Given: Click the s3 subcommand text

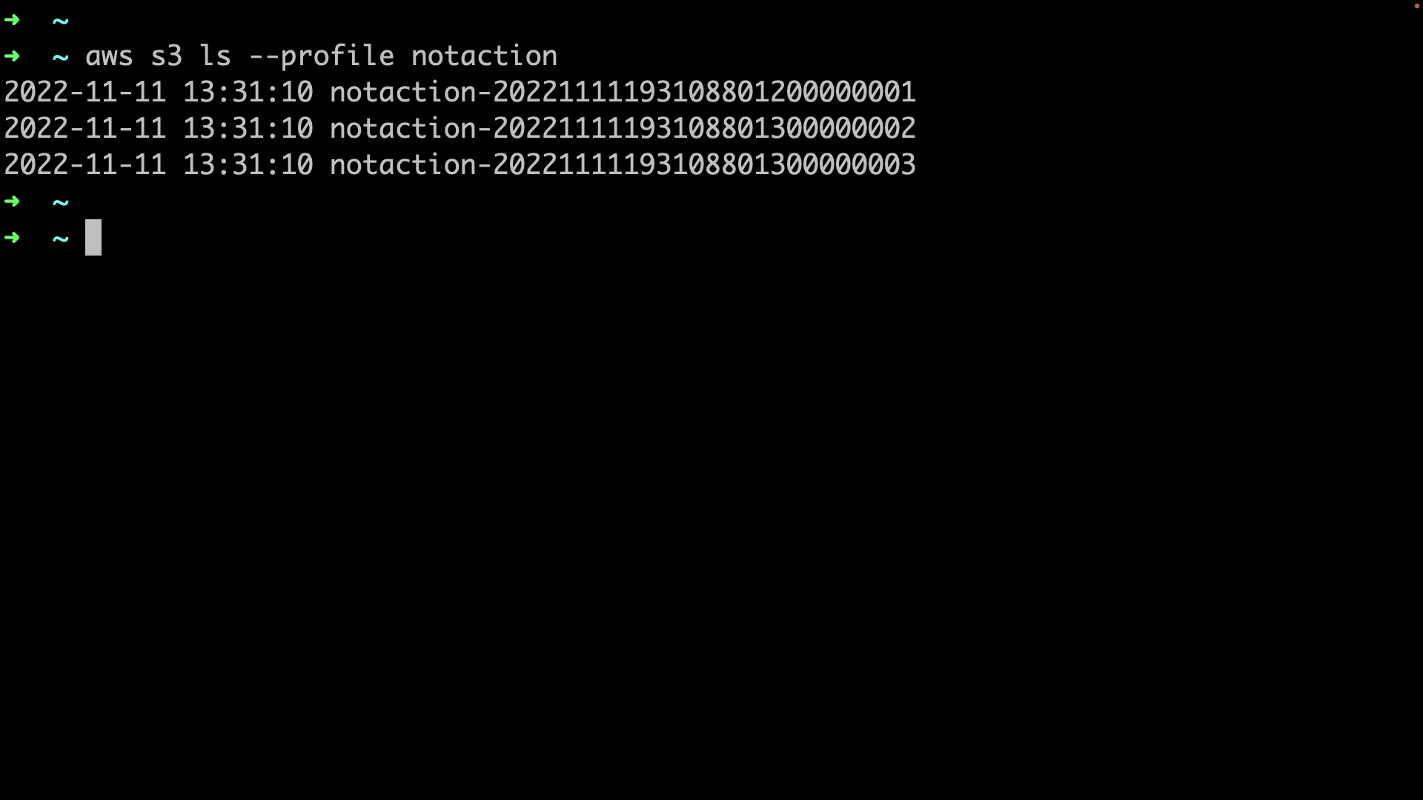Looking at the screenshot, I should (x=167, y=56).
